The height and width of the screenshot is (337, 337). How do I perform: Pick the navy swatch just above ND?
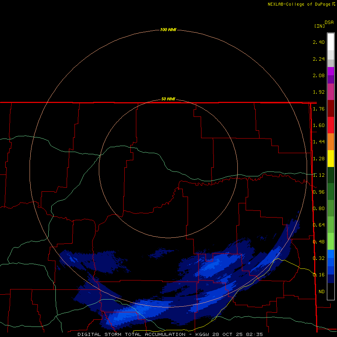(331, 279)
